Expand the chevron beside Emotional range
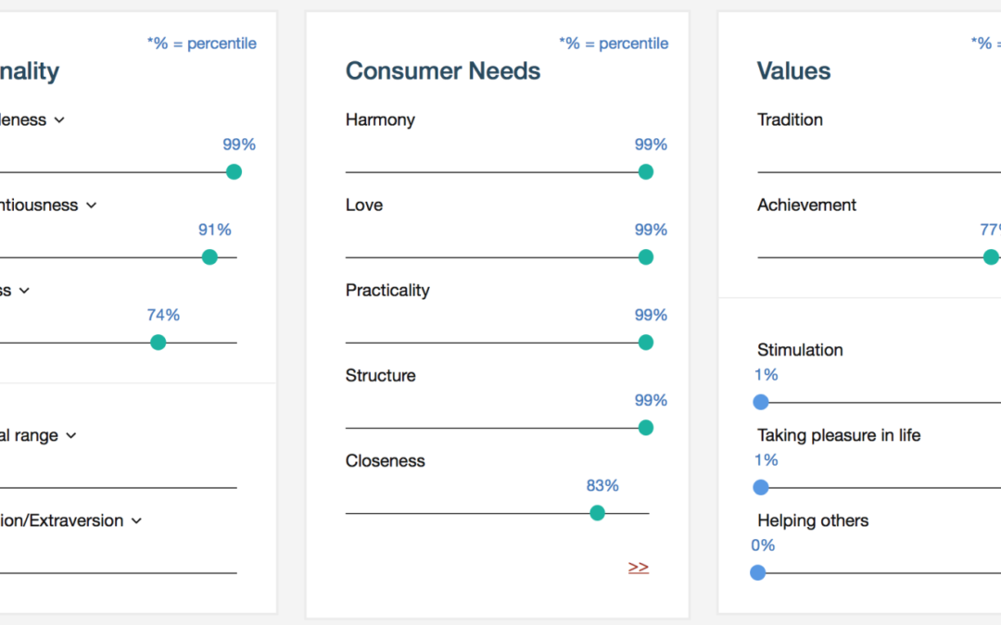This screenshot has width=1001, height=625. click(71, 436)
